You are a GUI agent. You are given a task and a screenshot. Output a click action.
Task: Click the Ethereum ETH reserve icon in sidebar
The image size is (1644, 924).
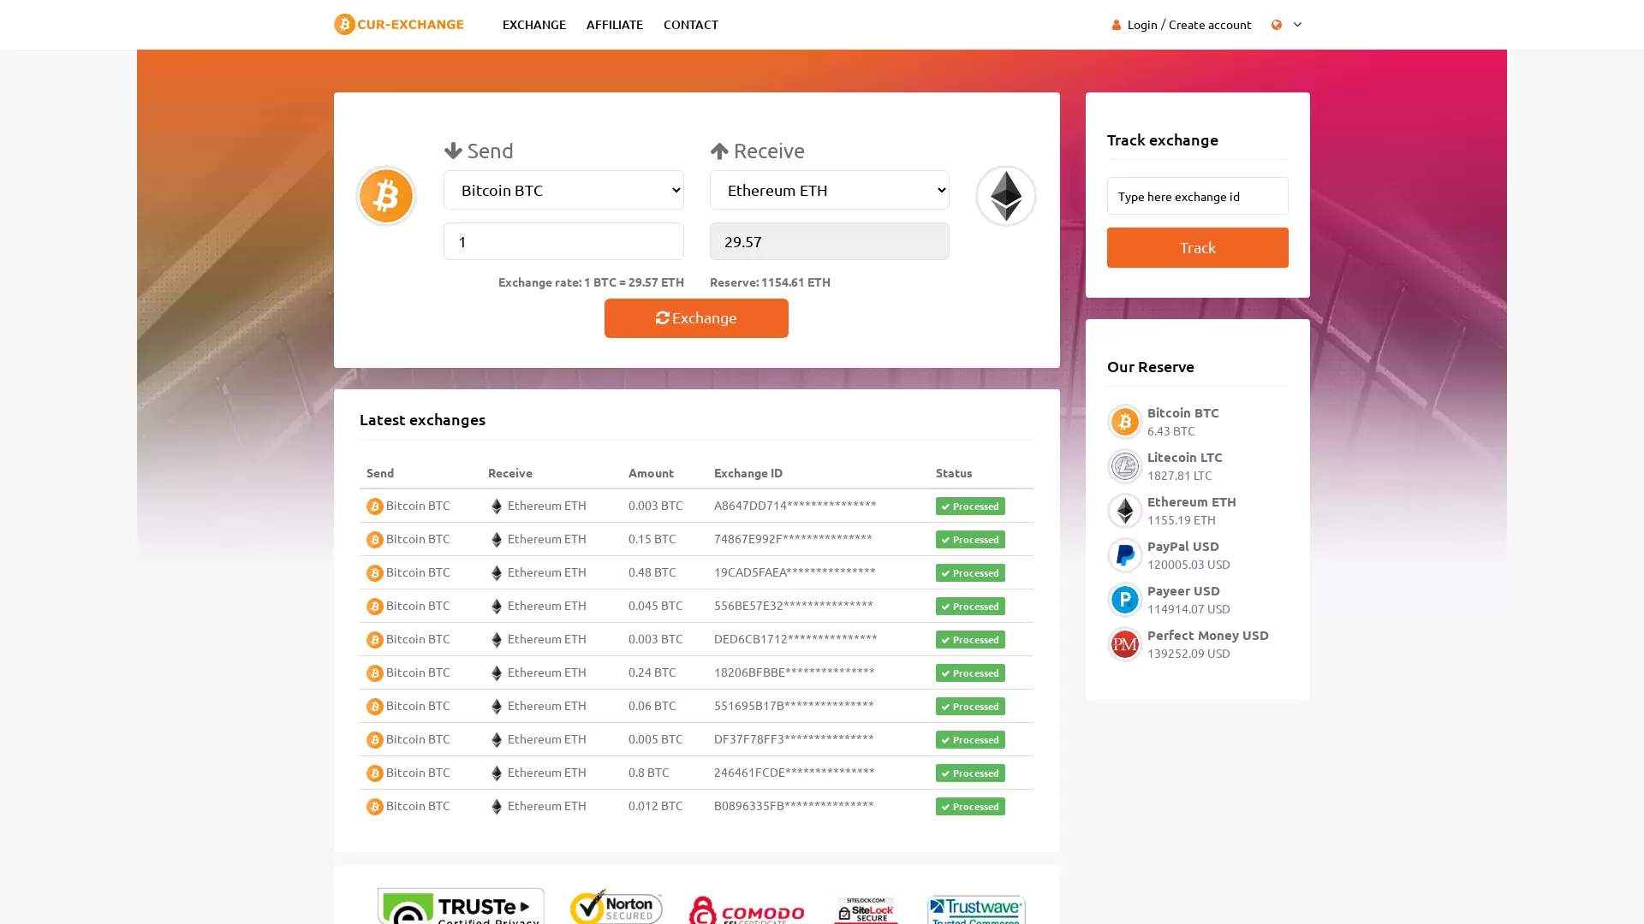[1124, 511]
